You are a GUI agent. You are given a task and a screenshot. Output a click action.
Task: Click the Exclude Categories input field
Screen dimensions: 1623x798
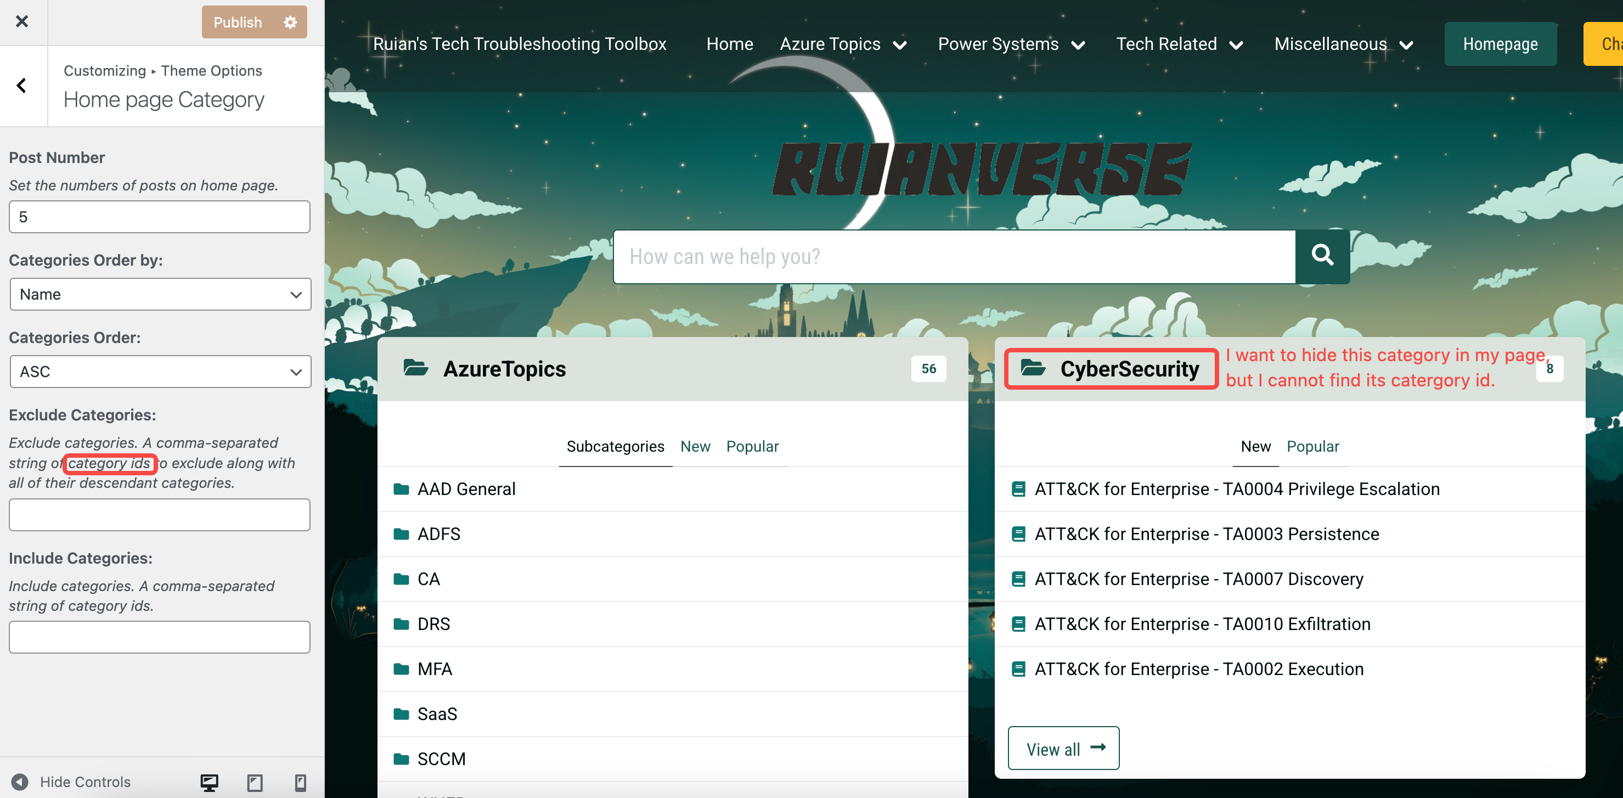click(x=160, y=514)
